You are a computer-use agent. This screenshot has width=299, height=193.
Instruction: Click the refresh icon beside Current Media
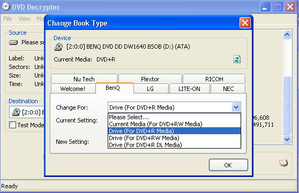coord(237,59)
